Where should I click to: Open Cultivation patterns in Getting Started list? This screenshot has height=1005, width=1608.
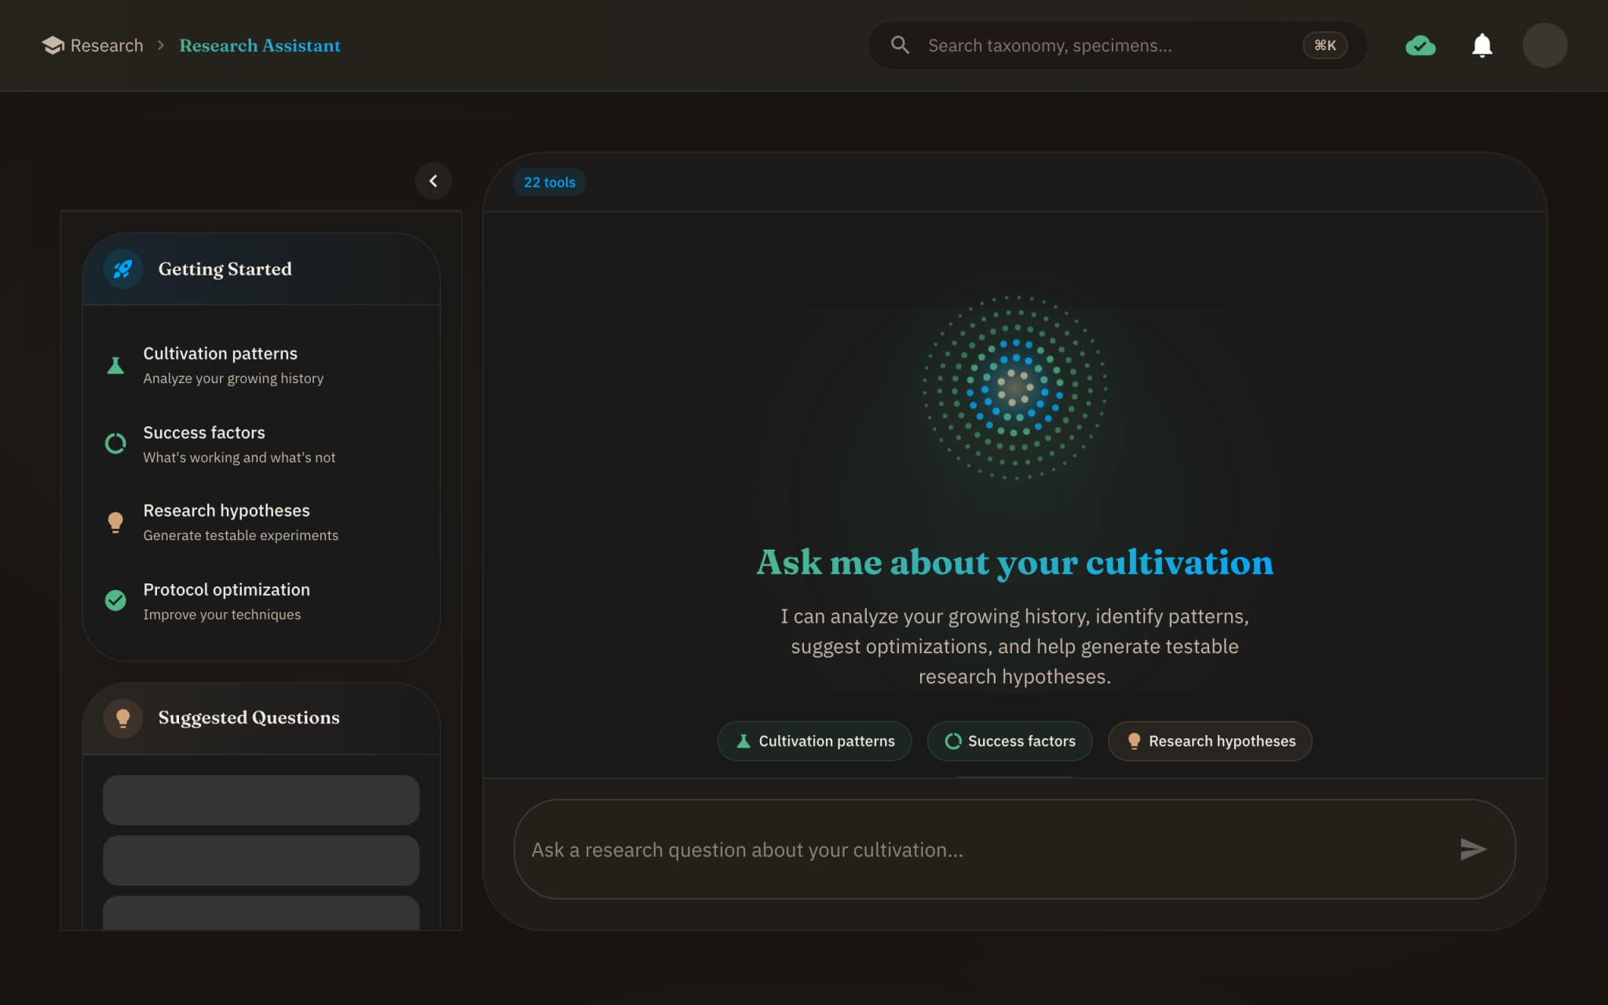click(x=261, y=365)
